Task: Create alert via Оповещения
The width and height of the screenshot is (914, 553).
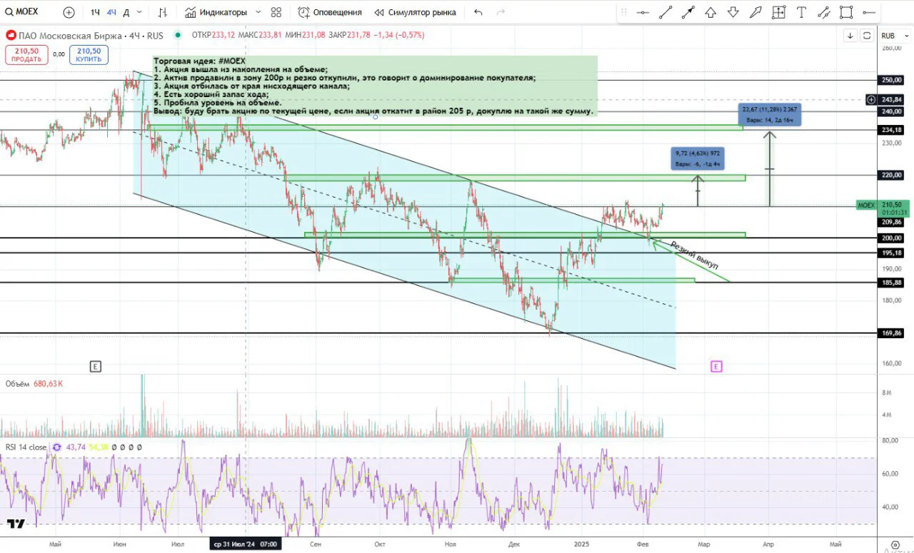Action: click(x=330, y=12)
